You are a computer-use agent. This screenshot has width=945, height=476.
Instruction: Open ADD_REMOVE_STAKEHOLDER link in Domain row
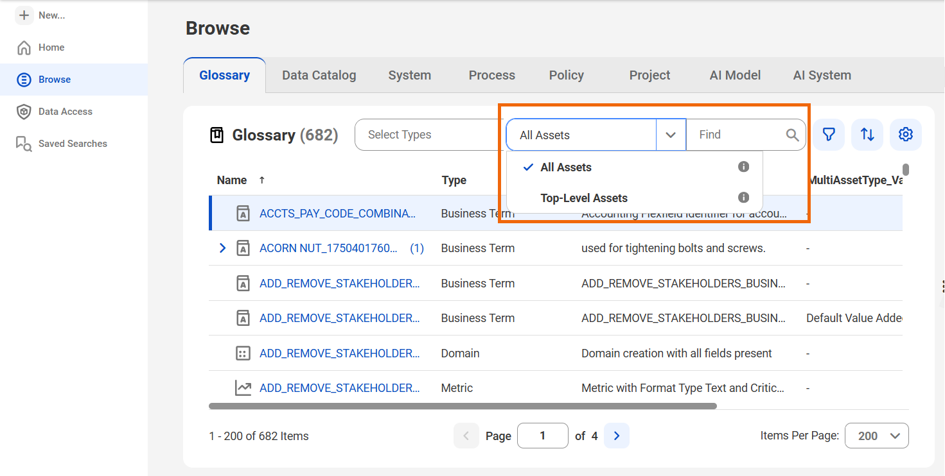coord(340,353)
